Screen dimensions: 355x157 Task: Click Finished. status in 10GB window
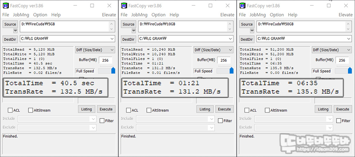tap(128, 136)
